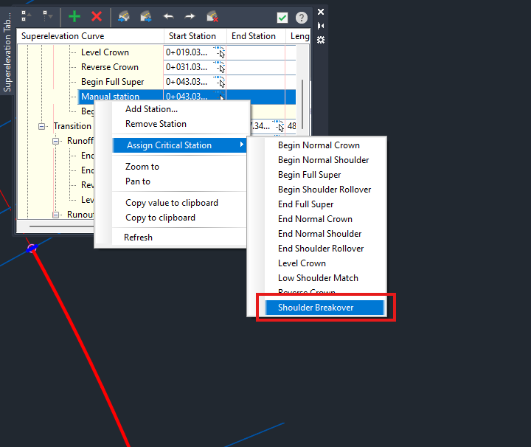Collapse the Runoff tree node
531x447 pixels.
[x=58, y=141]
